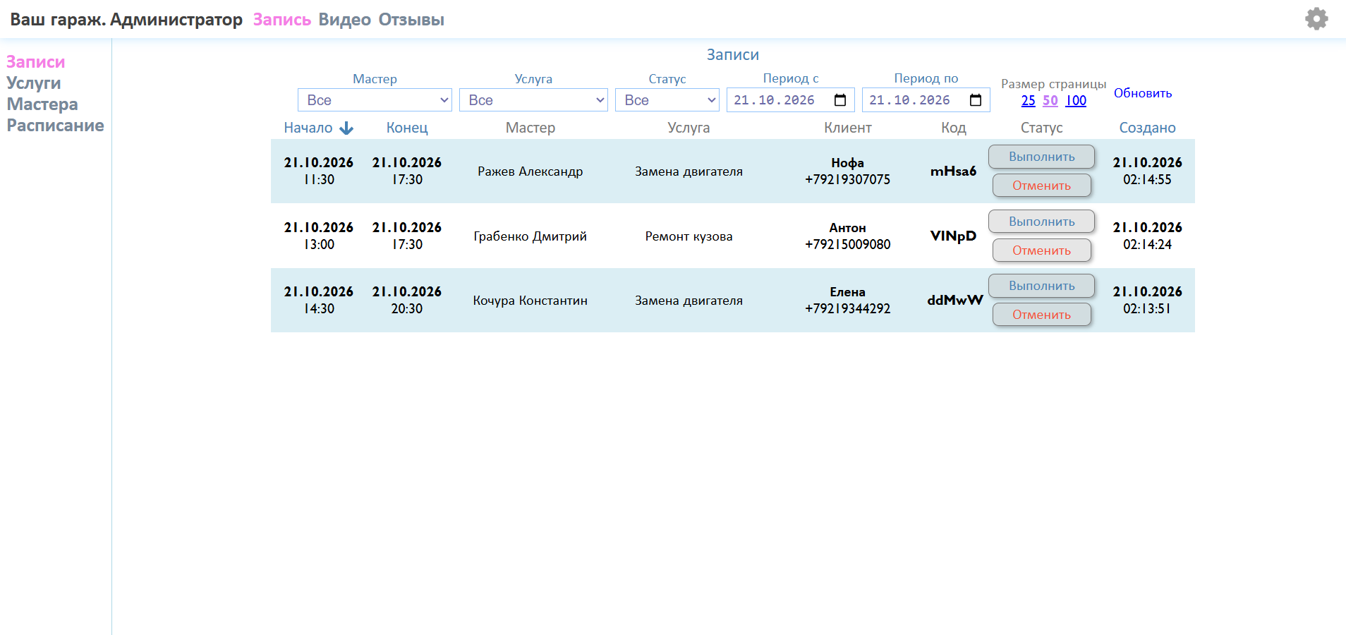Image resolution: width=1346 pixels, height=635 pixels.
Task: Open the Видео top tab
Action: pos(344,20)
